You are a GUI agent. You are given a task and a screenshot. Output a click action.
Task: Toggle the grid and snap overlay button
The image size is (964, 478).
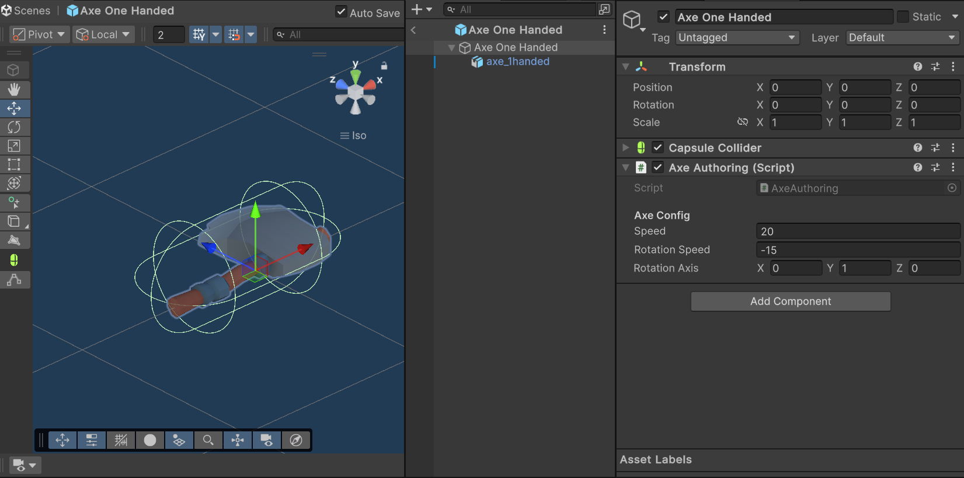click(121, 440)
